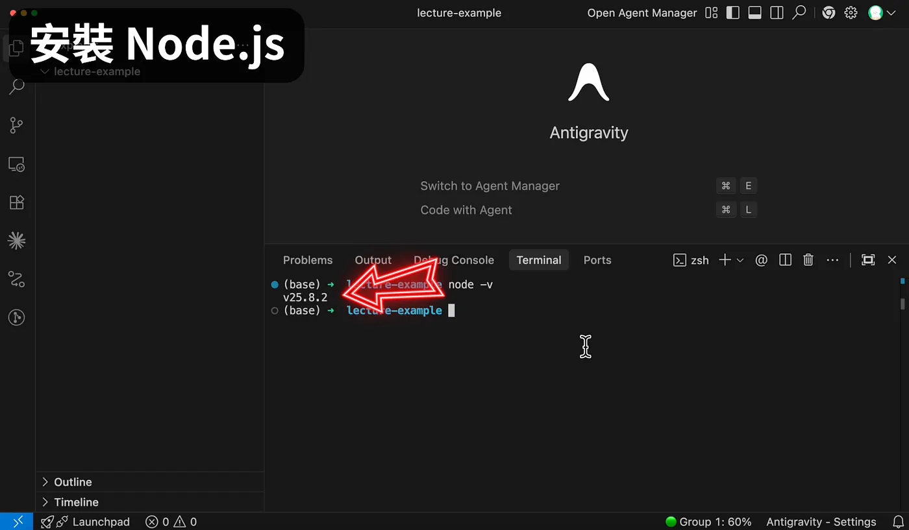This screenshot has height=530, width=909.
Task: Toggle bottom panel visibility in title bar
Action: [754, 13]
